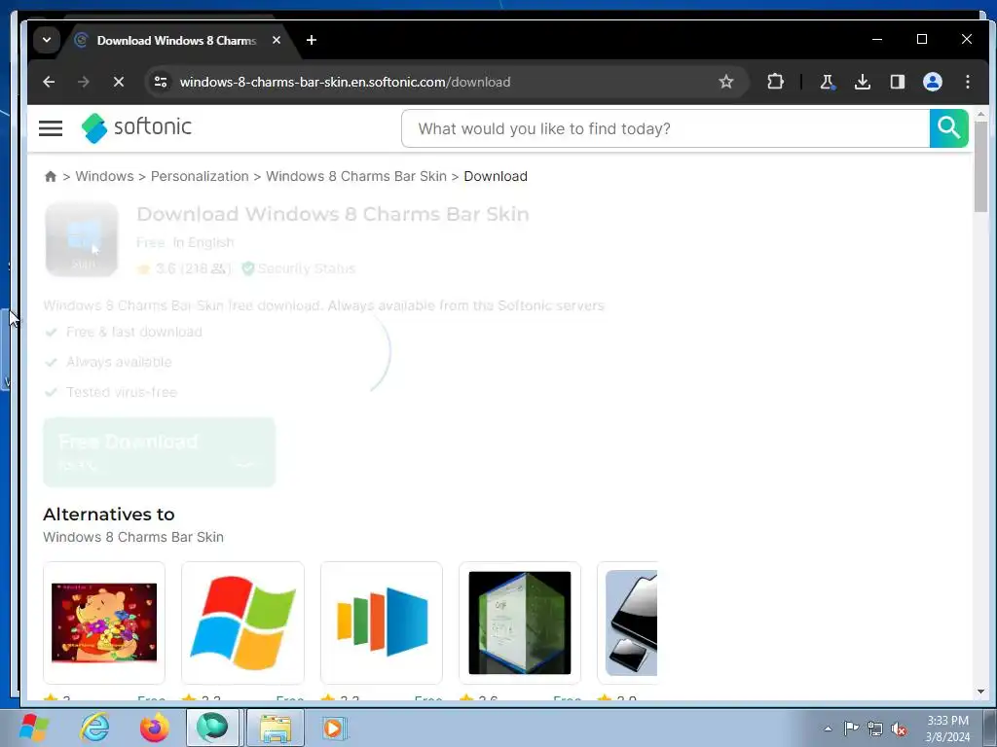Image resolution: width=997 pixels, height=747 pixels.
Task: Open the Extensions puzzle icon
Action: pos(775,82)
